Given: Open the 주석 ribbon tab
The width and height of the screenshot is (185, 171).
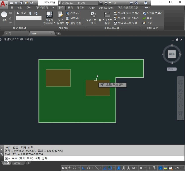Looking at the screenshot, I should click(29, 8).
